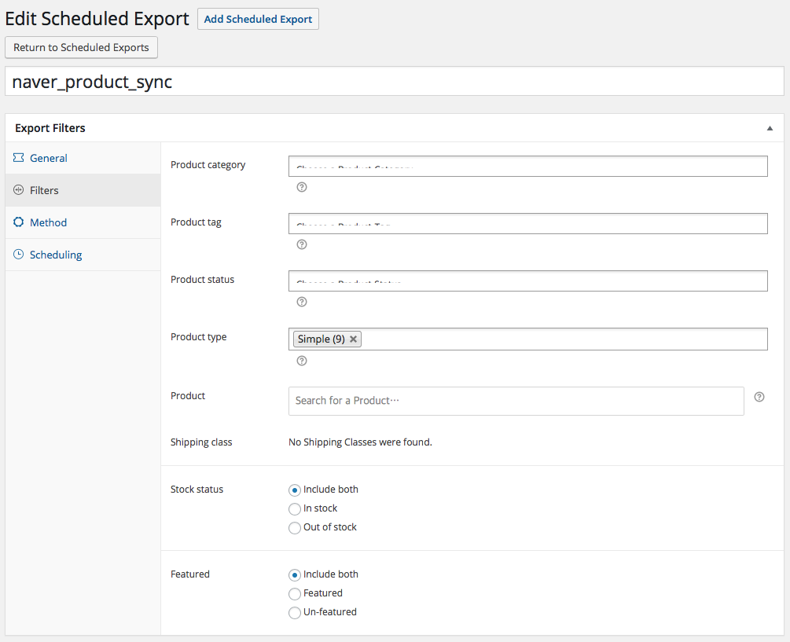Click the Search for a Product field
Screen dimensions: 790x642
[516, 401]
